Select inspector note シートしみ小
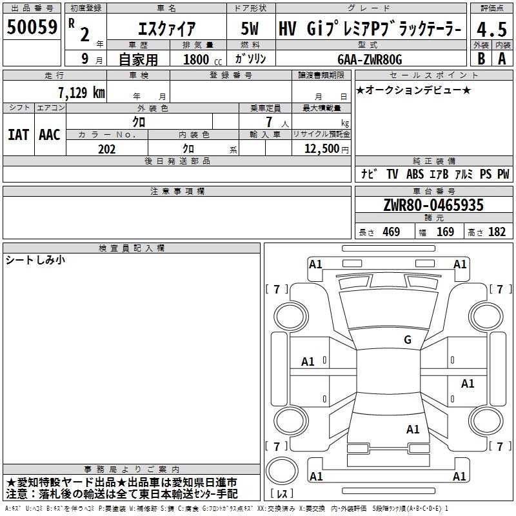The image size is (516, 516). pos(35,260)
